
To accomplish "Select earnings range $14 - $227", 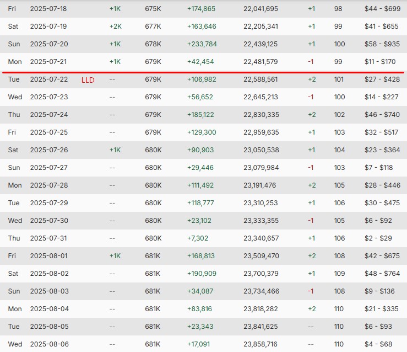I will [x=381, y=97].
